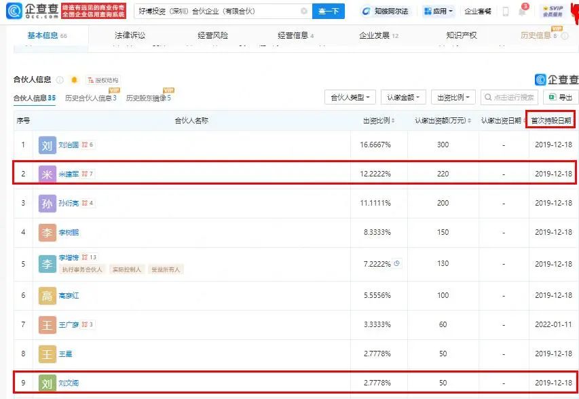
Task: Sort by 认缴出资日期 column header
Action: click(x=503, y=120)
